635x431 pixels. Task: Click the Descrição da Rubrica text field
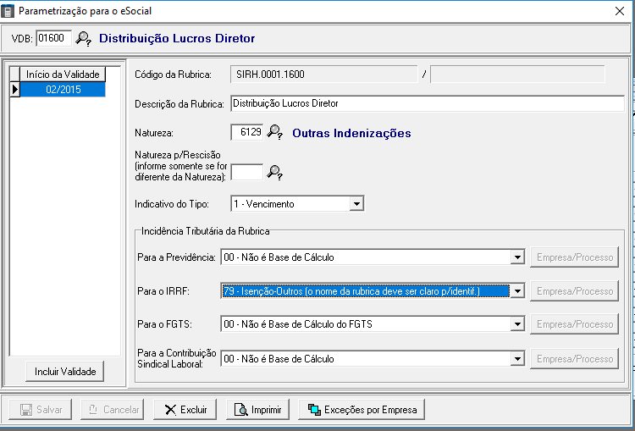click(427, 103)
